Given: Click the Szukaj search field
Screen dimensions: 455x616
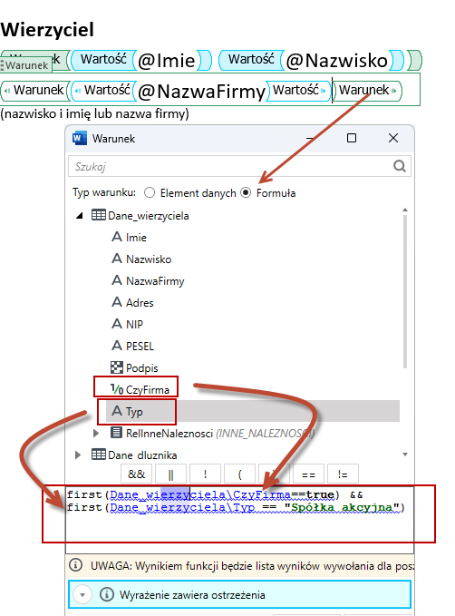Looking at the screenshot, I should [x=239, y=167].
